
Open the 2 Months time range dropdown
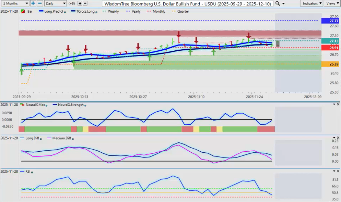point(15,3)
